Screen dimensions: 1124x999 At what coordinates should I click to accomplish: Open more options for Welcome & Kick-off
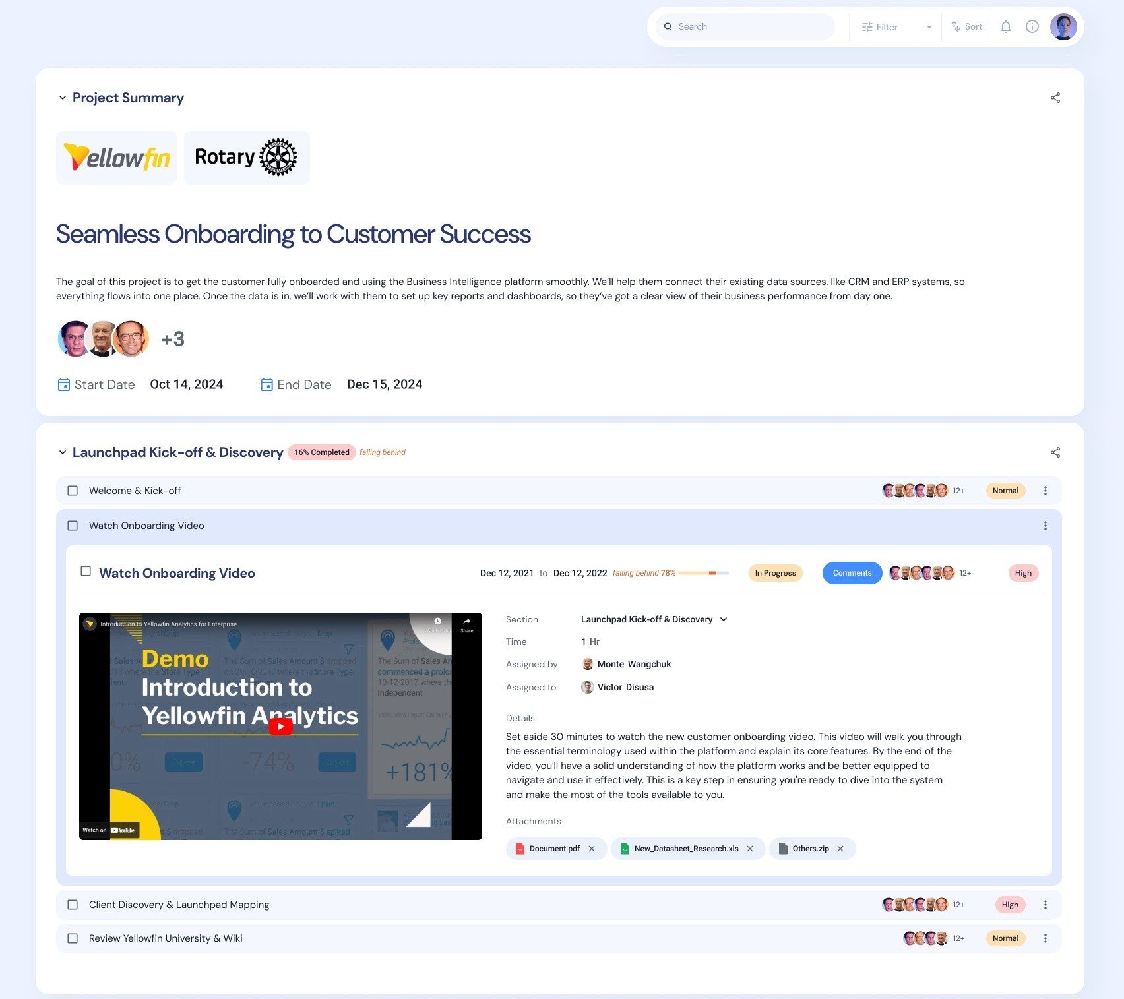pos(1046,491)
